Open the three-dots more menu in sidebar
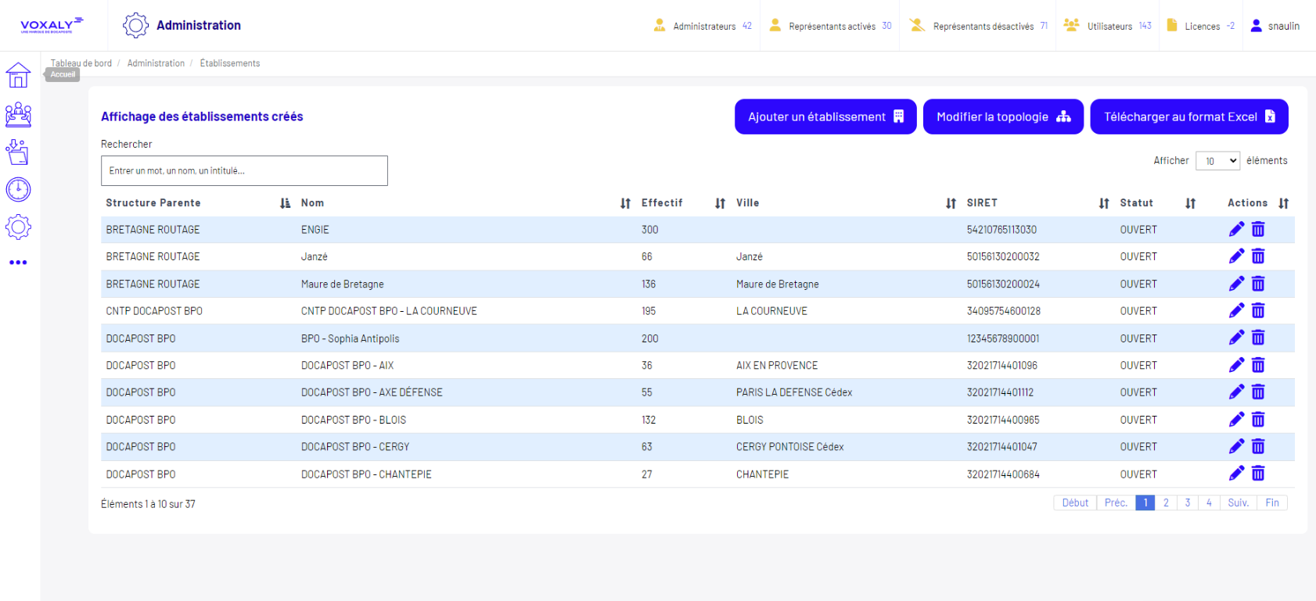1316x601 pixels. tap(18, 263)
